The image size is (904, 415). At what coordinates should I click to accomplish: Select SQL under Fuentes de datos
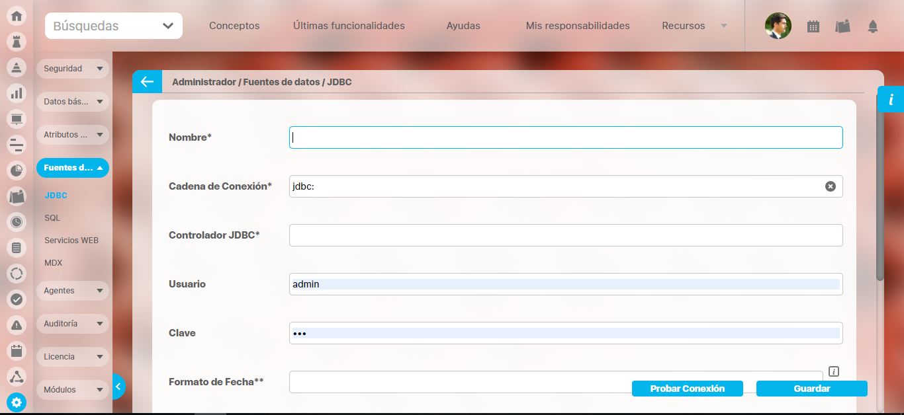52,218
